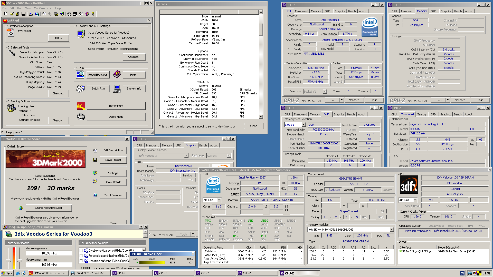This screenshot has width=493, height=277.
Task: Click Close in the Details window
Action: 254,126
